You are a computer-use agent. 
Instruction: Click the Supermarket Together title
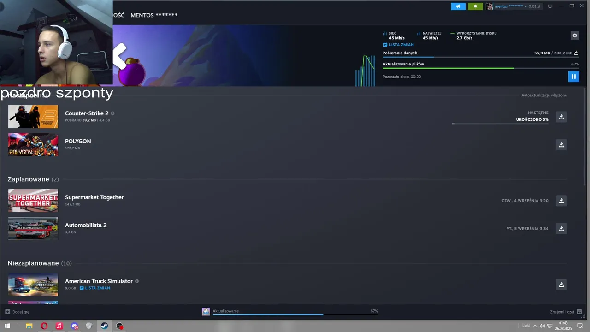click(94, 197)
